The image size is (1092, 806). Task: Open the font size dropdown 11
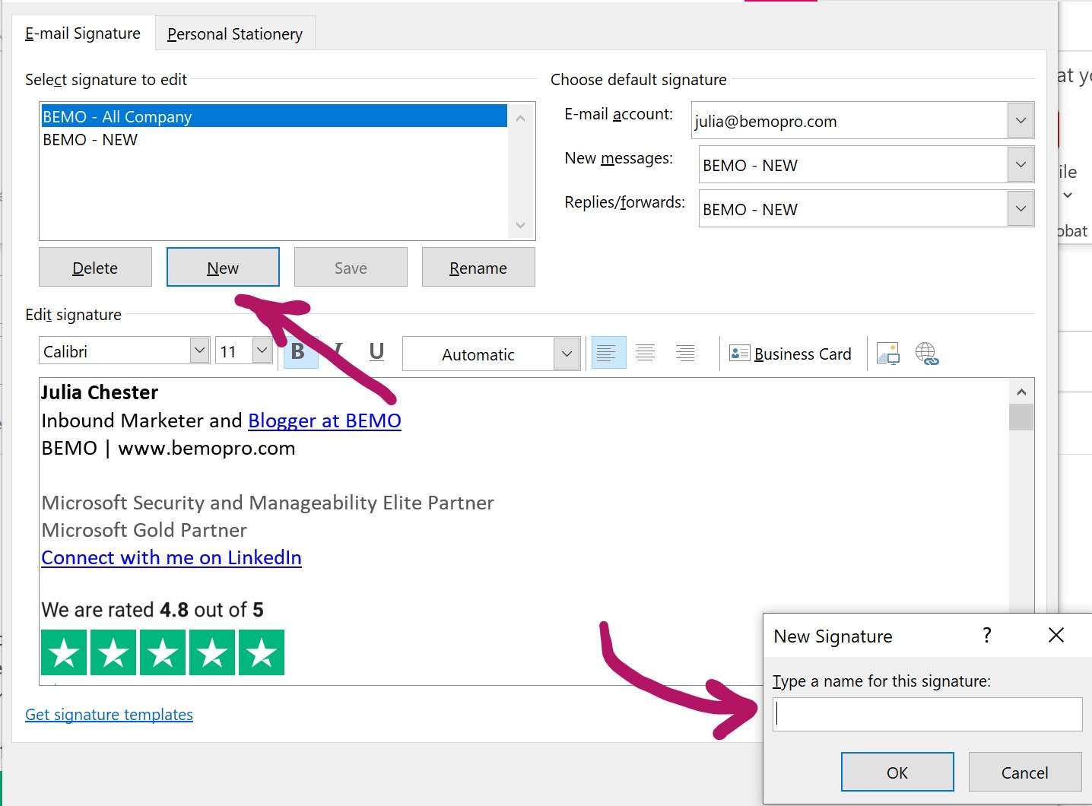tap(262, 351)
